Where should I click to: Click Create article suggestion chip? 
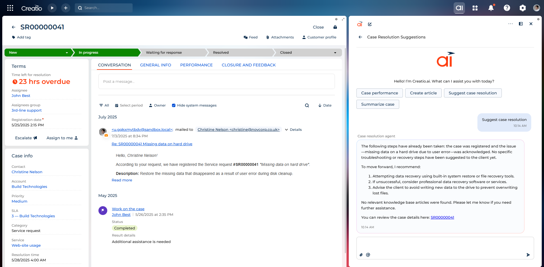[x=423, y=93]
